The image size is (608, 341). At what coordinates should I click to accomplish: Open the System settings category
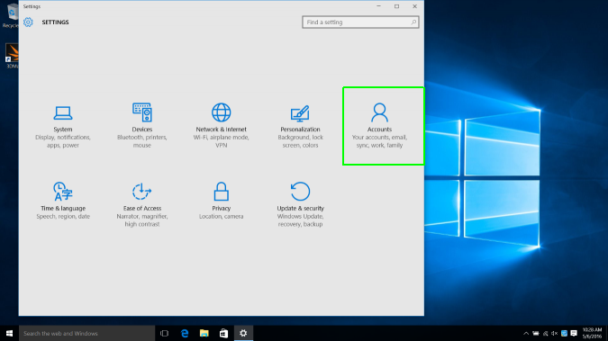pyautogui.click(x=63, y=126)
